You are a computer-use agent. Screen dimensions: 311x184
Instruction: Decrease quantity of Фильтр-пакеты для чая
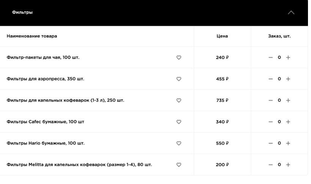tap(270, 58)
